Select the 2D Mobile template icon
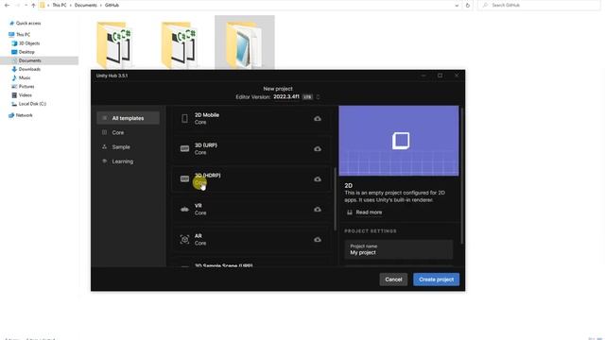The width and height of the screenshot is (605, 340). 184,118
